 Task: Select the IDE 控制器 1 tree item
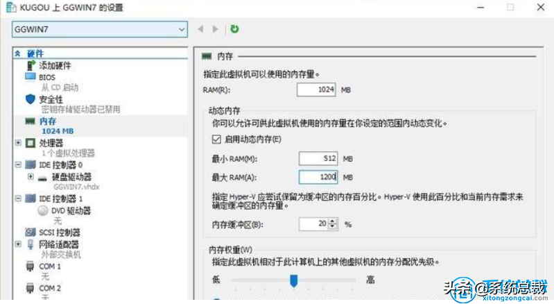pyautogui.click(x=61, y=199)
